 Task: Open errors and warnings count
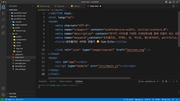[19, 100]
